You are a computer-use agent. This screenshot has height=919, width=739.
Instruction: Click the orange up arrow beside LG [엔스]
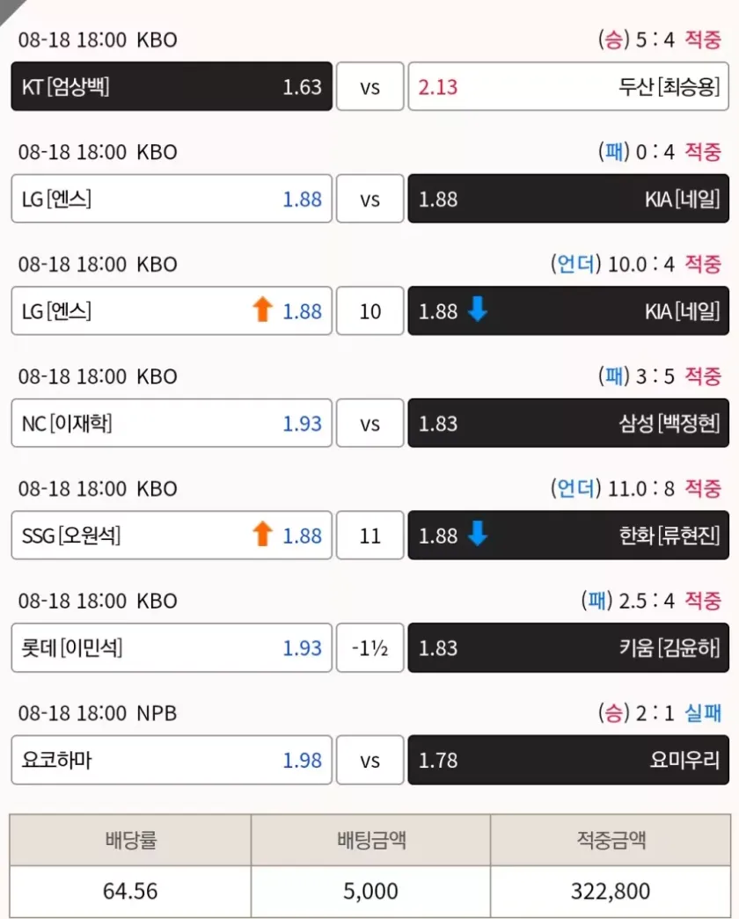[x=262, y=310]
